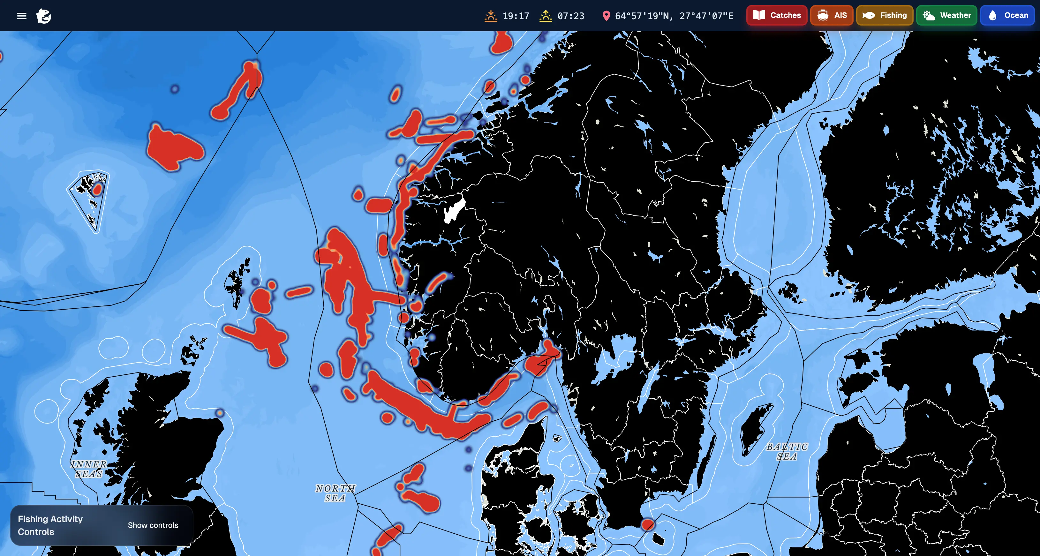Click the 07:23 sunrise time
The height and width of the screenshot is (556, 1040).
(570, 16)
